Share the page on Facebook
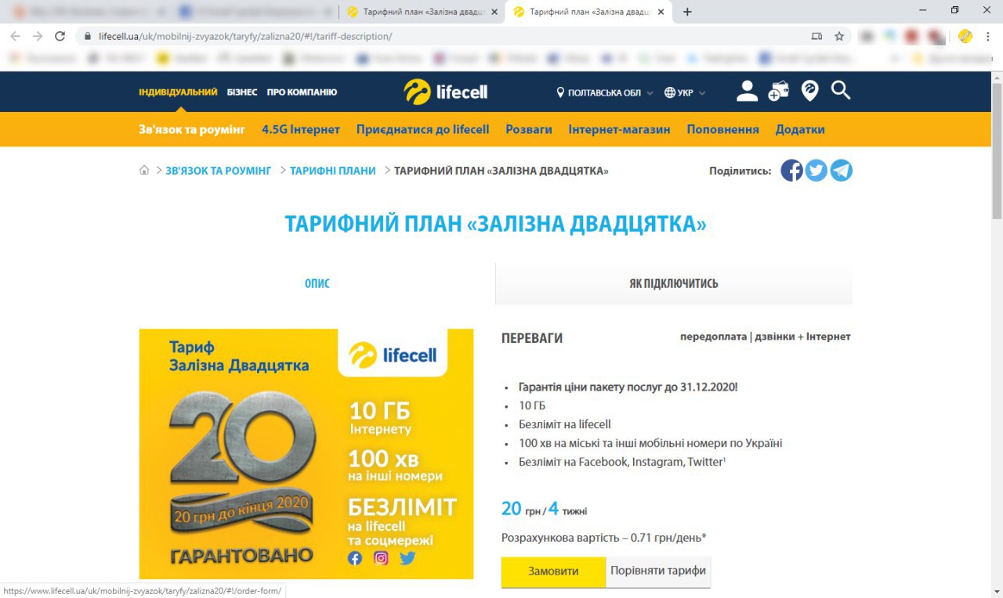Image resolution: width=1003 pixels, height=598 pixels. coord(791,171)
